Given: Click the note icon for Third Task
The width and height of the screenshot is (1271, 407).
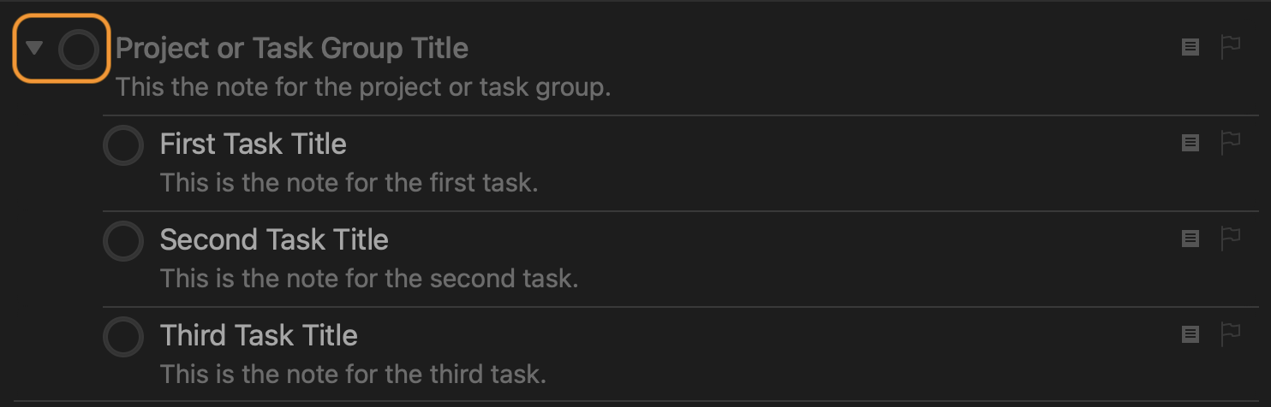Looking at the screenshot, I should click(1190, 334).
